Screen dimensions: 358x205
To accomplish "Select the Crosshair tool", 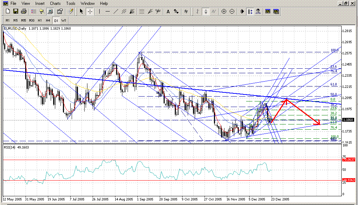I will [90, 12].
